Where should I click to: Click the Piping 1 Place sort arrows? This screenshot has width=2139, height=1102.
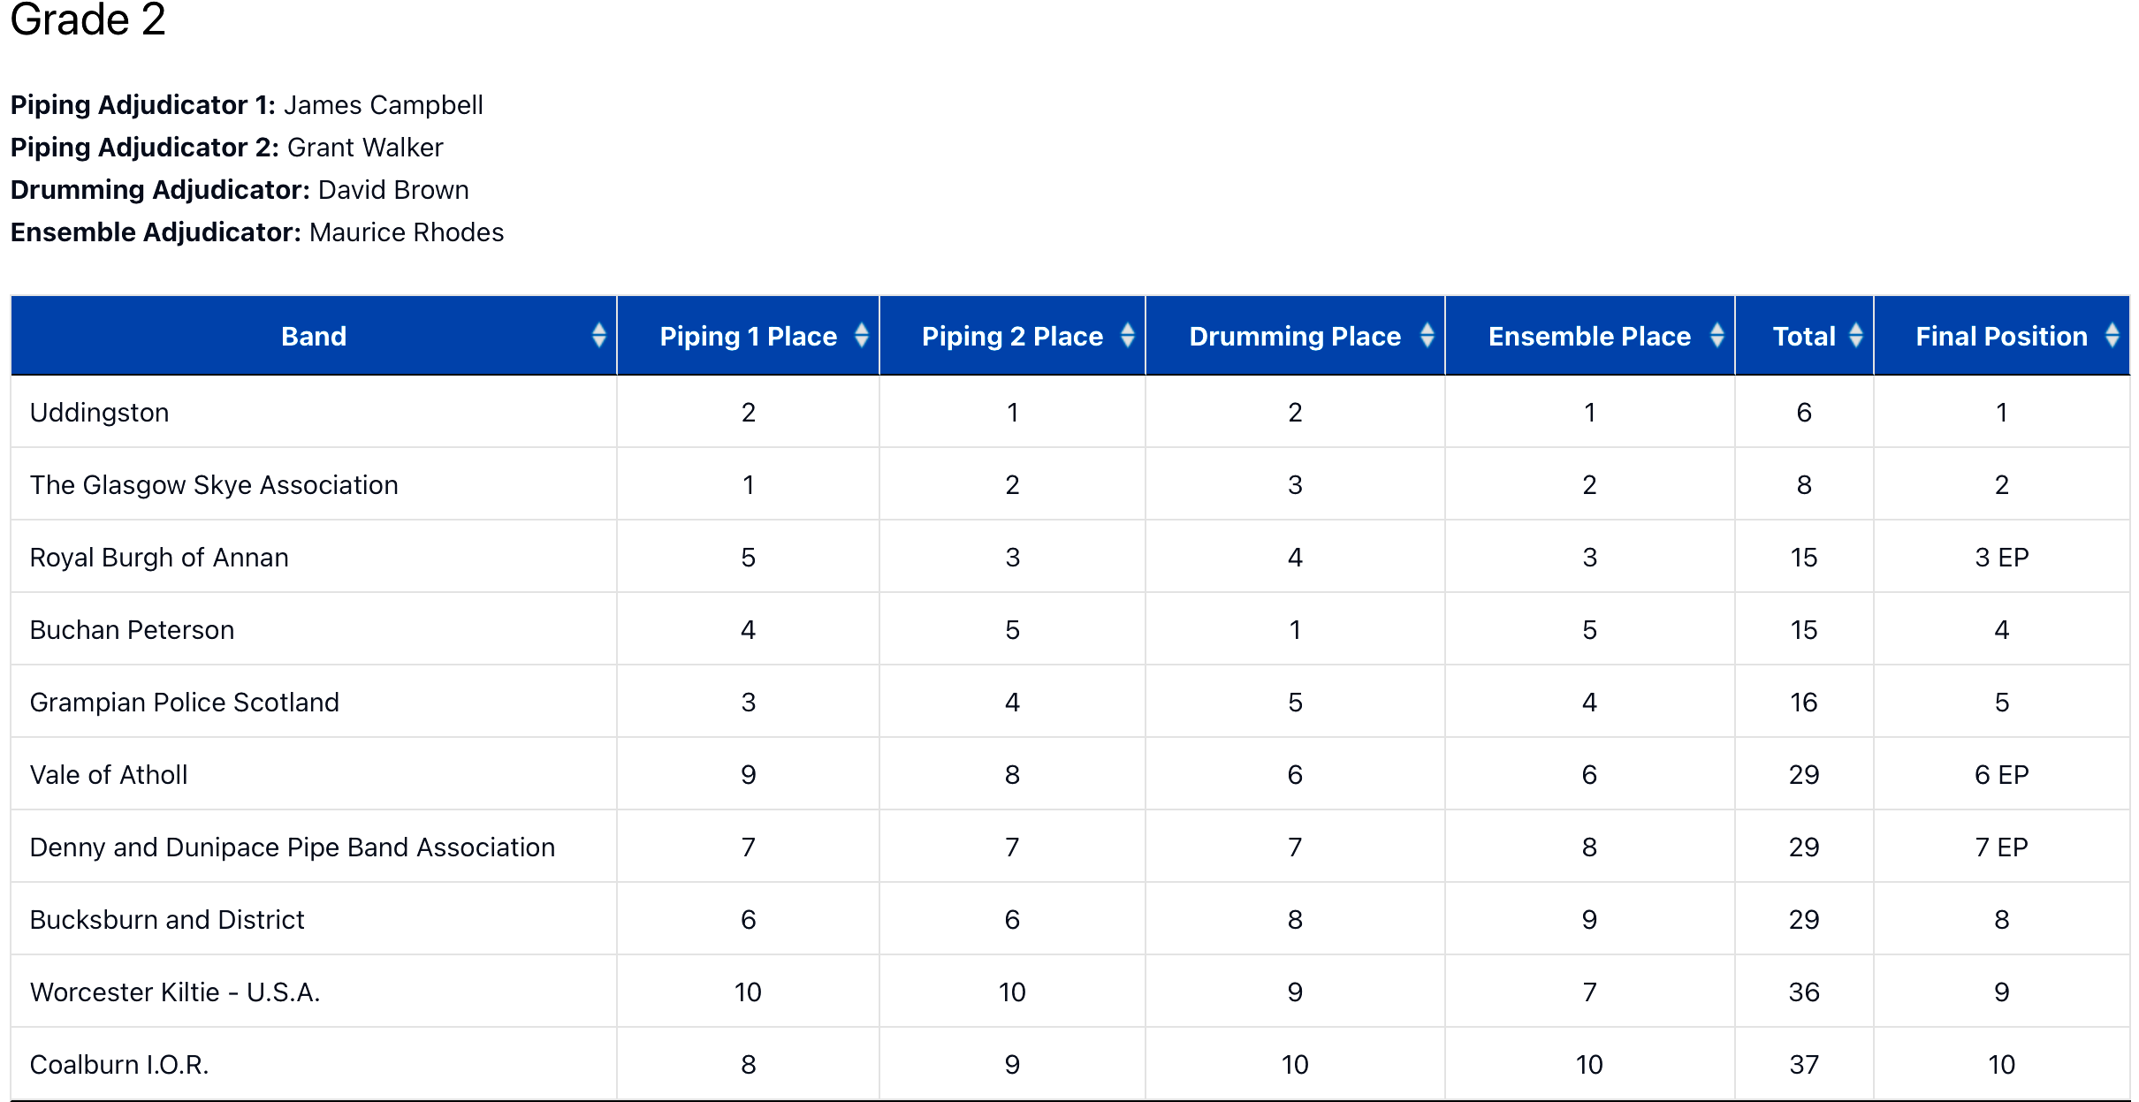pyautogui.click(x=861, y=336)
